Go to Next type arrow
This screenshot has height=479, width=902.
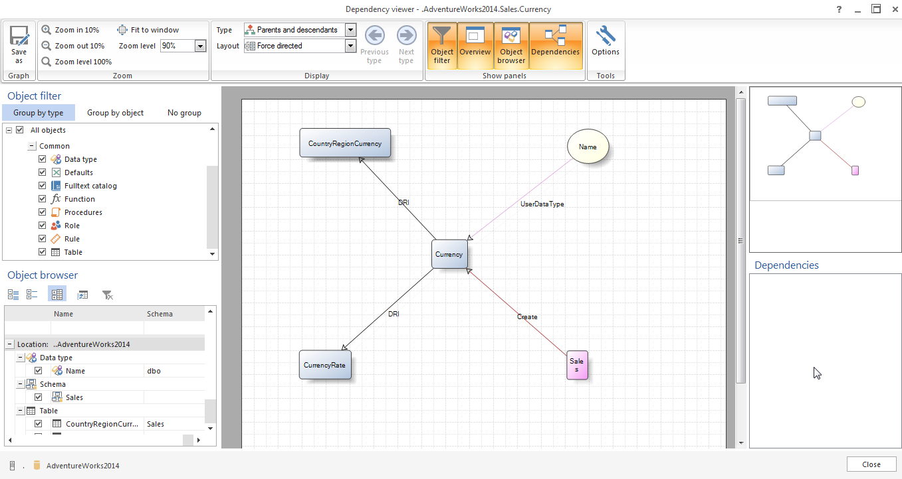pos(406,35)
